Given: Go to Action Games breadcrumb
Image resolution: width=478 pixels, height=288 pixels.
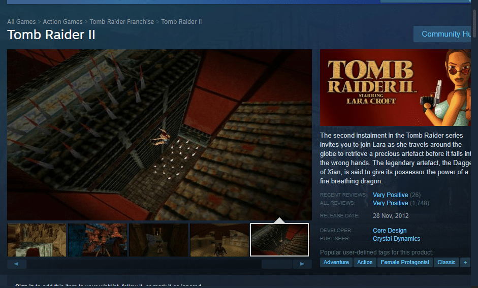Looking at the screenshot, I should coord(62,22).
